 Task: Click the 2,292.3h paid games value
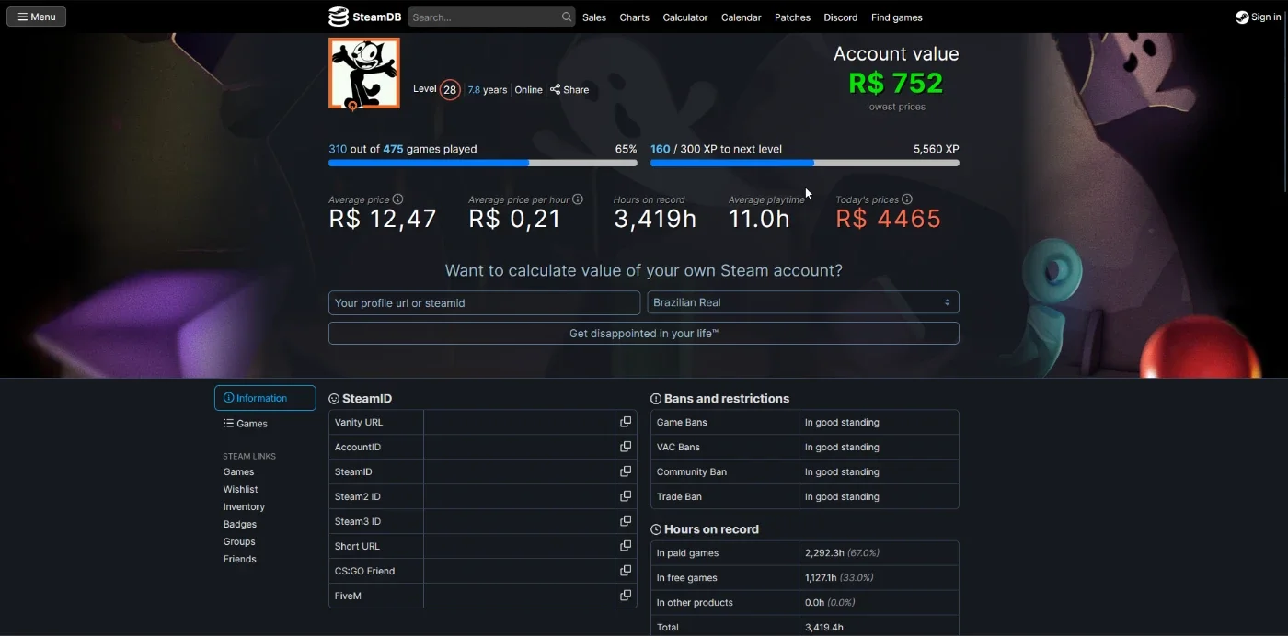pyautogui.click(x=824, y=553)
